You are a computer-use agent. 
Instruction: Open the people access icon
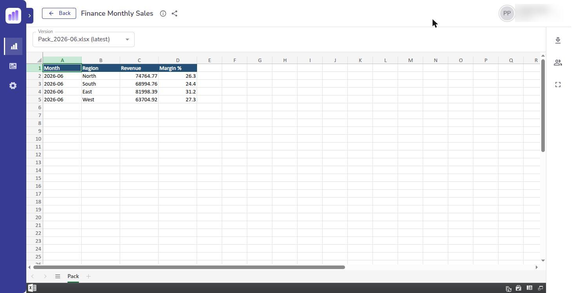(558, 62)
